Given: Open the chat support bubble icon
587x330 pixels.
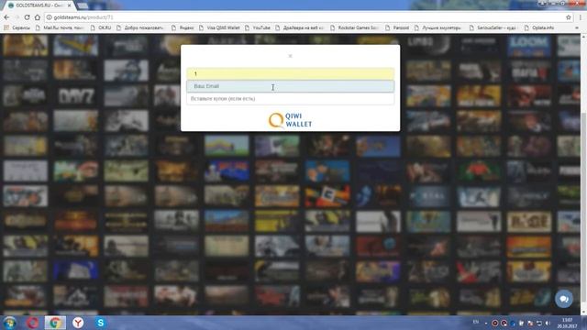Looking at the screenshot, I should (563, 299).
